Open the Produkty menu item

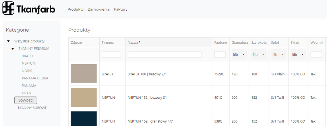click(x=76, y=9)
